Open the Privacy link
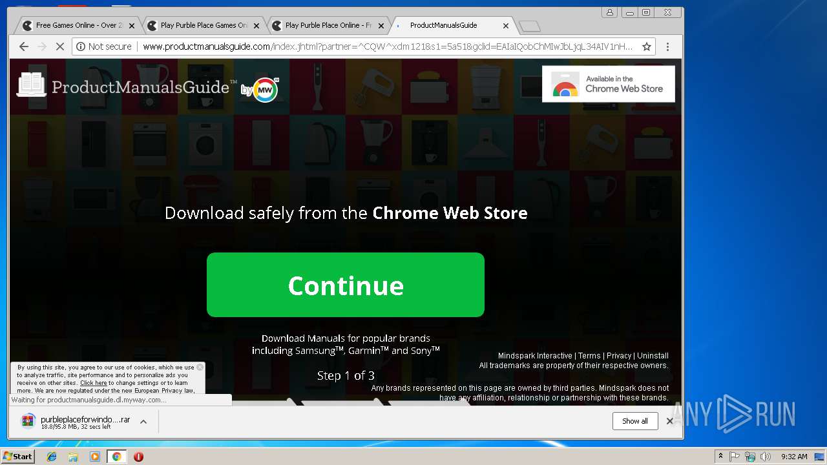This screenshot has width=827, height=465. (x=619, y=356)
